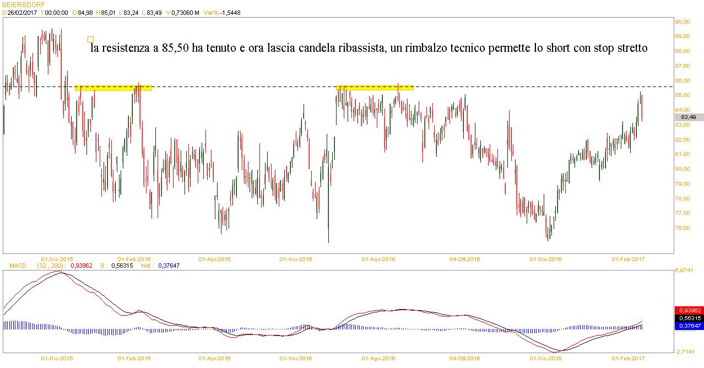Click 01-Dic-2016 on the MACD panel date axis
The image size is (704, 368).
pos(546,358)
